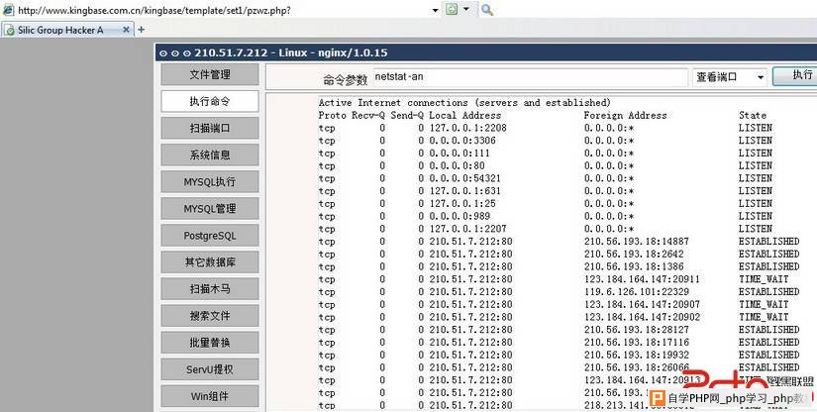Open the 文件管理 file manager menu
Viewport: 817px width, 412px height.
210,74
